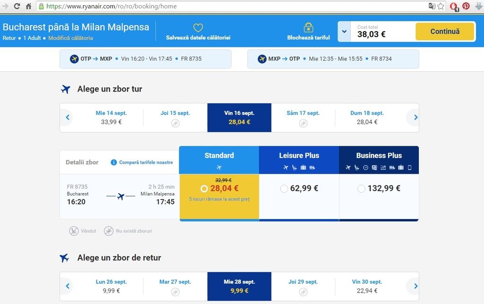Click the yellow Continuă button
This screenshot has height=304, width=484.
pos(444,32)
